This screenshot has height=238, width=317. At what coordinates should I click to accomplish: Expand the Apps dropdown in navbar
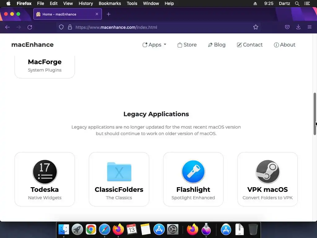coord(154,45)
